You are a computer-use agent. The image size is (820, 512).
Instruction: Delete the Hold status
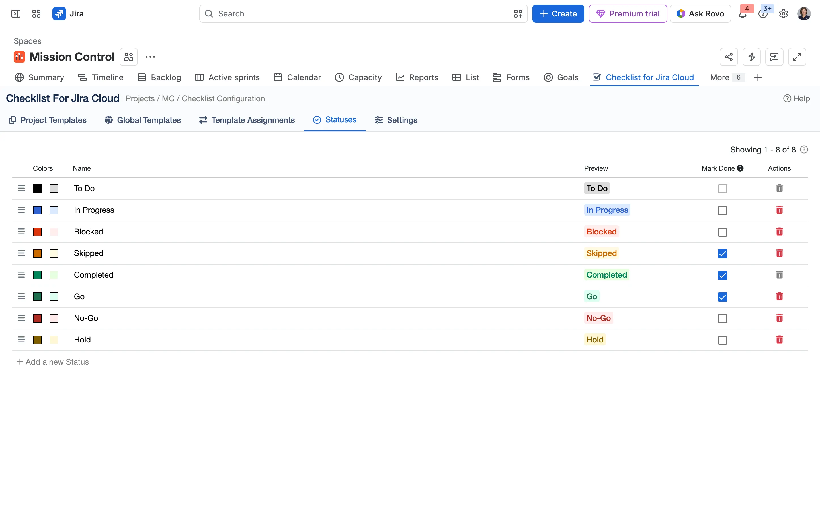click(779, 340)
